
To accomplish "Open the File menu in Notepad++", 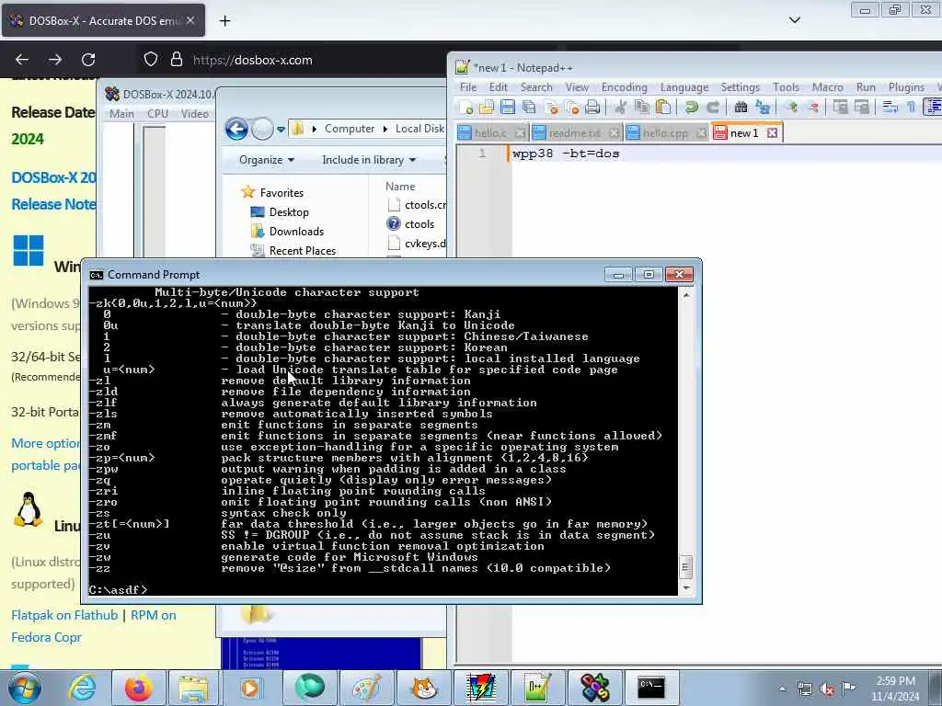I will 468,87.
